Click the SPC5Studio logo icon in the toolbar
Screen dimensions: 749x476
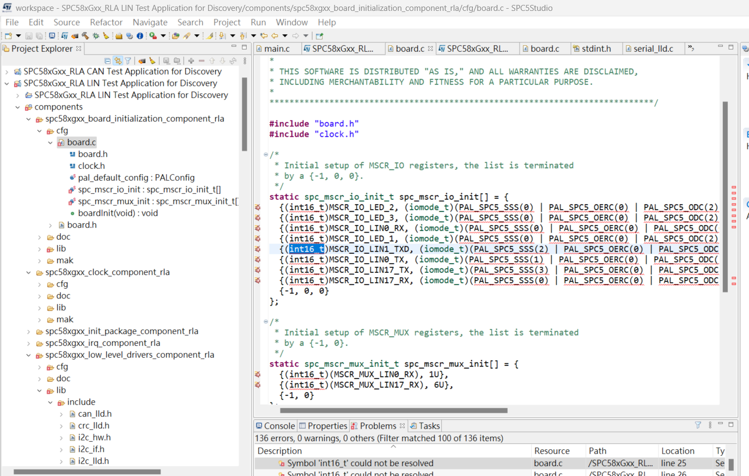64,35
